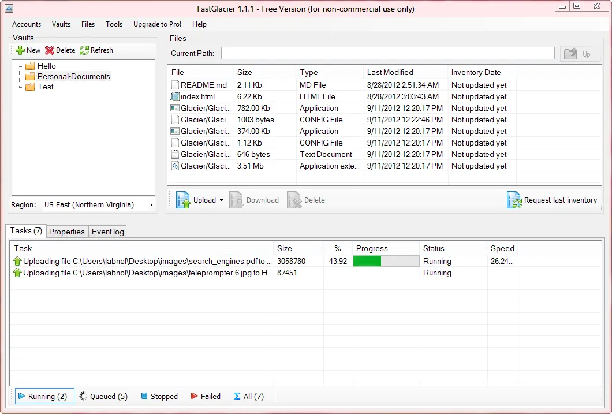Viewport: 612px width, 414px height.
Task: Click the search_engines.pdf upload progress bar
Action: [x=385, y=261]
